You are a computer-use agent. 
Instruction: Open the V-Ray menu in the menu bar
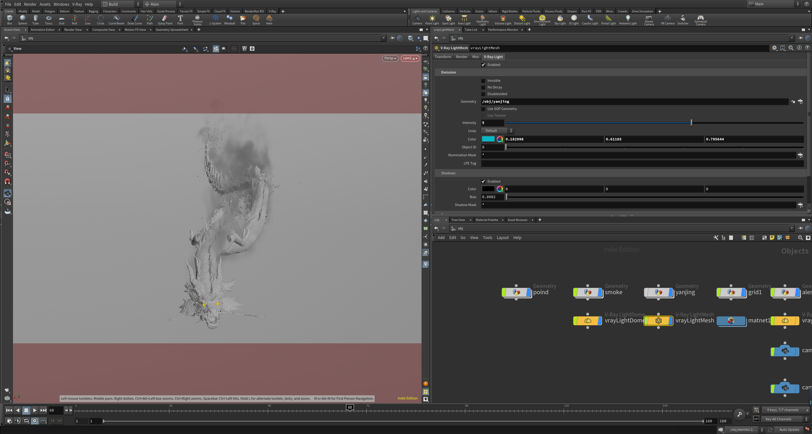77,4
